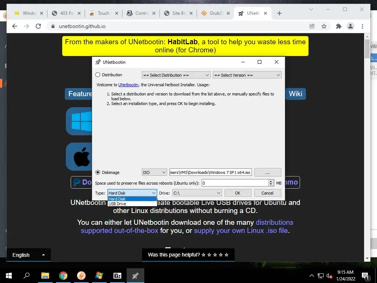Open Chrome three-dot menu
377x283 pixels.
click(362, 26)
